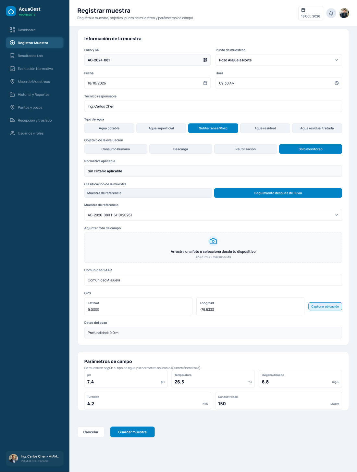Select Agua residual water type

point(265,128)
